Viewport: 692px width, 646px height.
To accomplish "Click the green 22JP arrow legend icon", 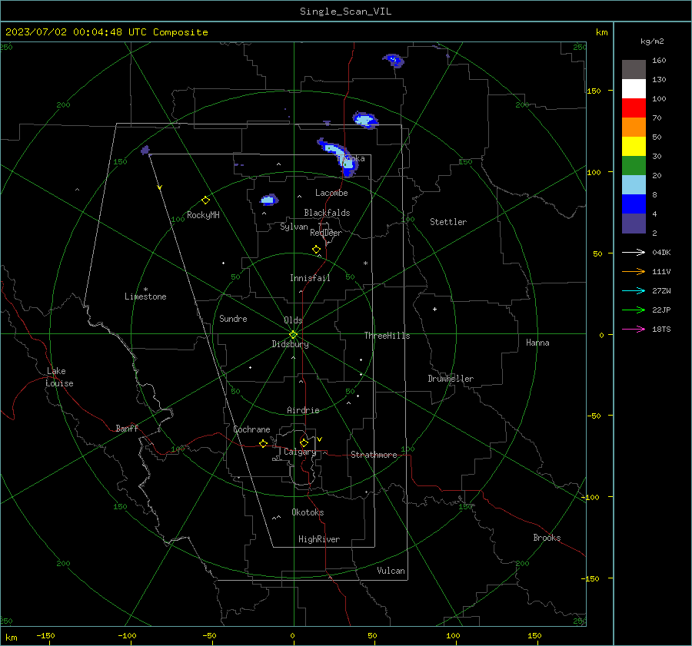I will 634,310.
